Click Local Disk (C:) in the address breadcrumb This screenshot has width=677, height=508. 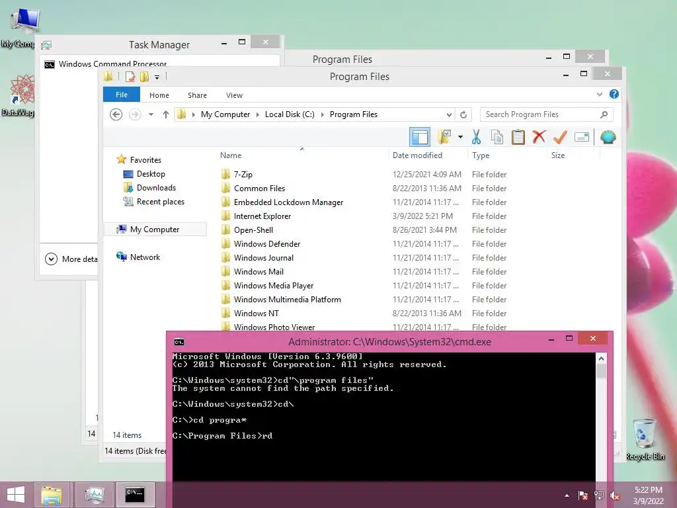(290, 114)
